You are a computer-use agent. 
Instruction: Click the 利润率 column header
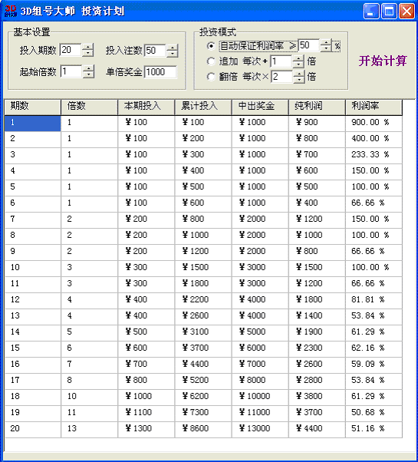pos(374,107)
